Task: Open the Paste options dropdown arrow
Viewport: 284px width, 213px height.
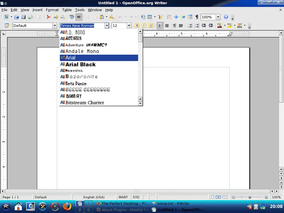Action: pyautogui.click(x=106, y=17)
